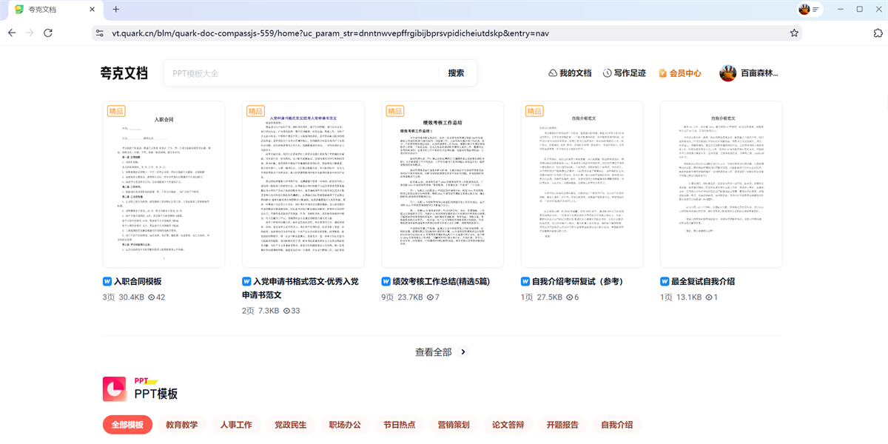This screenshot has width=888, height=444.
Task: Click the browser back arrow
Action: point(12,33)
